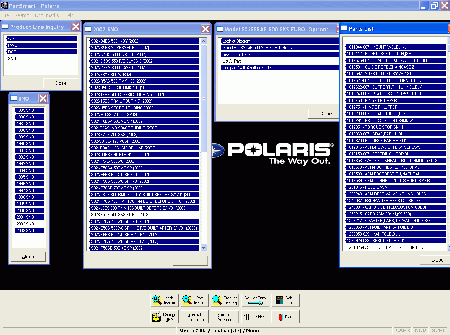
Task: Open ServiceInfo tool
Action: point(255,301)
